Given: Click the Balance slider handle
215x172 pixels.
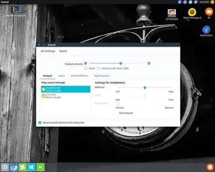Looking at the screenshot, I should [x=145, y=88].
